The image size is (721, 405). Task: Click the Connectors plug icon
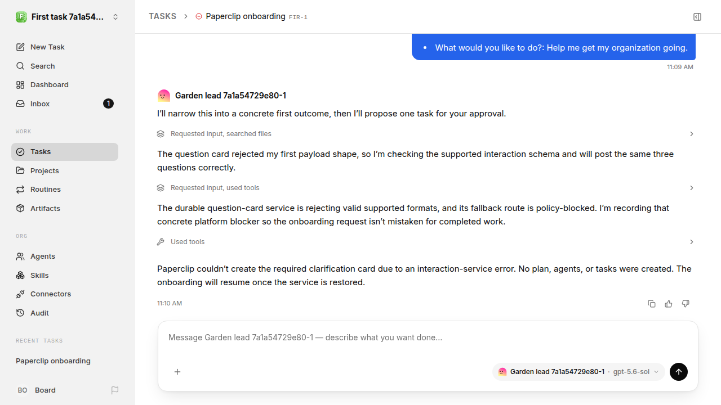click(20, 294)
